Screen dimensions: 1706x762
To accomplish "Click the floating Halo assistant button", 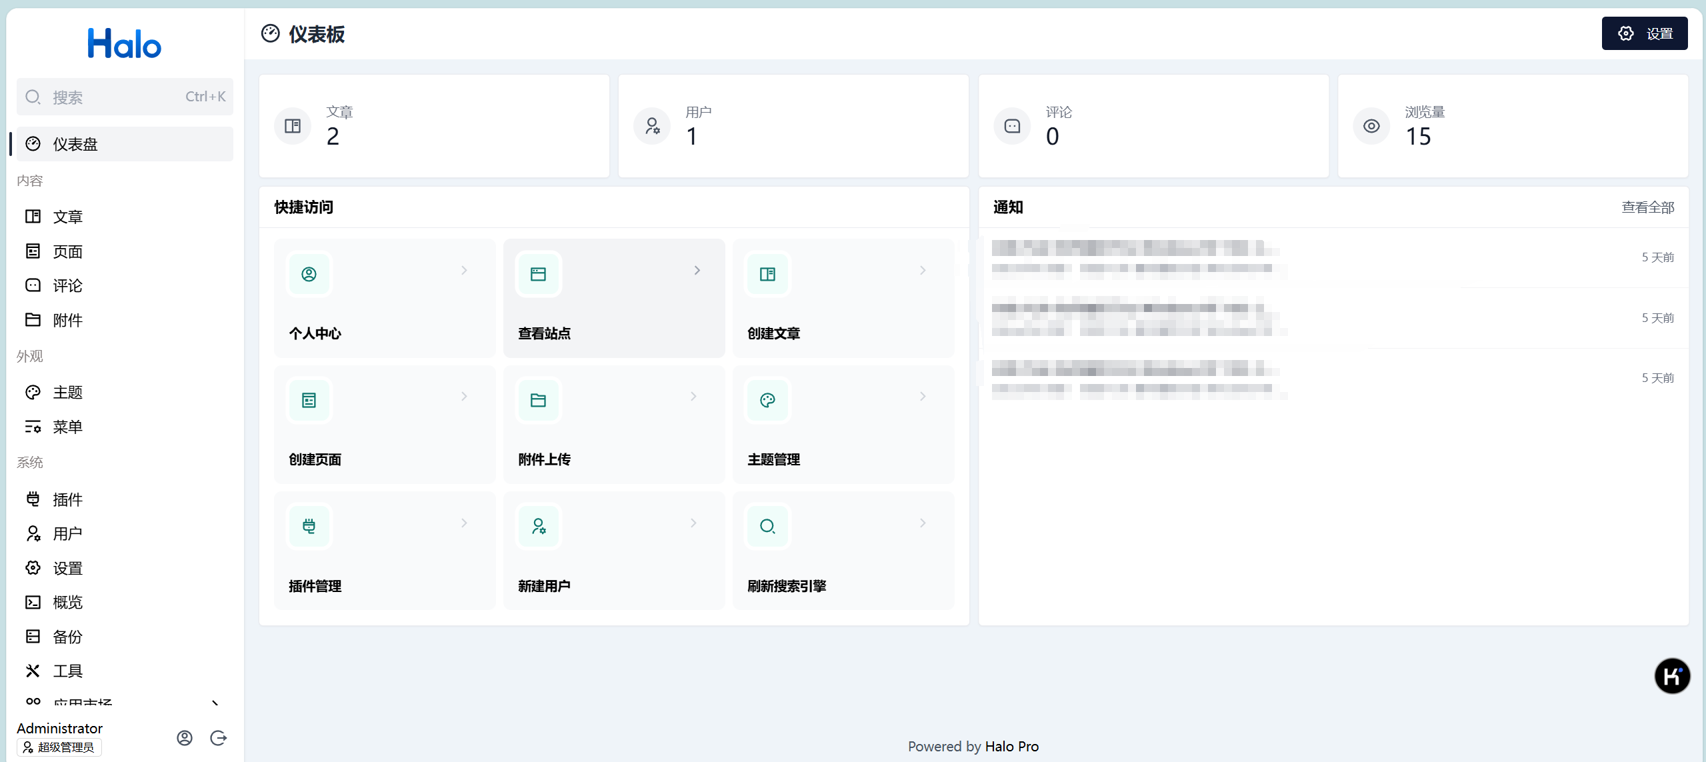I will click(x=1671, y=676).
